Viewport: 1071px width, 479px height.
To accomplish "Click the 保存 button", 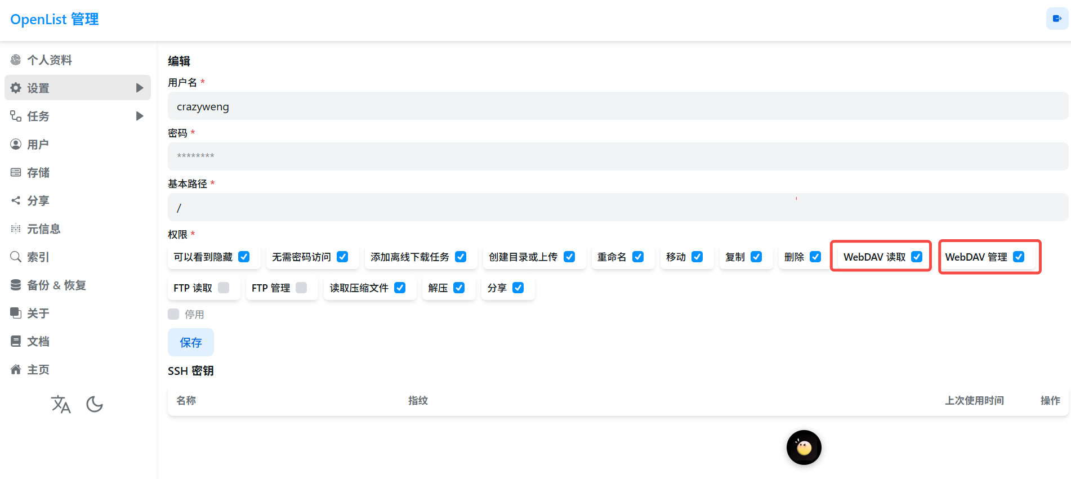I will [190, 342].
